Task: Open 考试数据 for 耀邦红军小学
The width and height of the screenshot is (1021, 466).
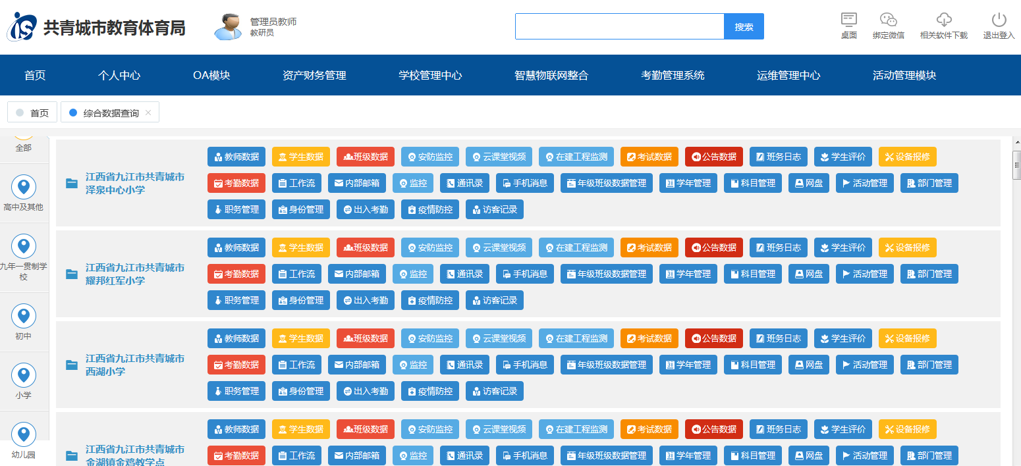Action: point(649,247)
